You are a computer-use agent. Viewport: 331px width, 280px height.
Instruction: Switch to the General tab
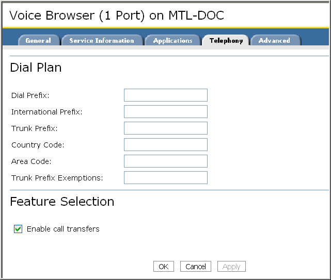[38, 41]
